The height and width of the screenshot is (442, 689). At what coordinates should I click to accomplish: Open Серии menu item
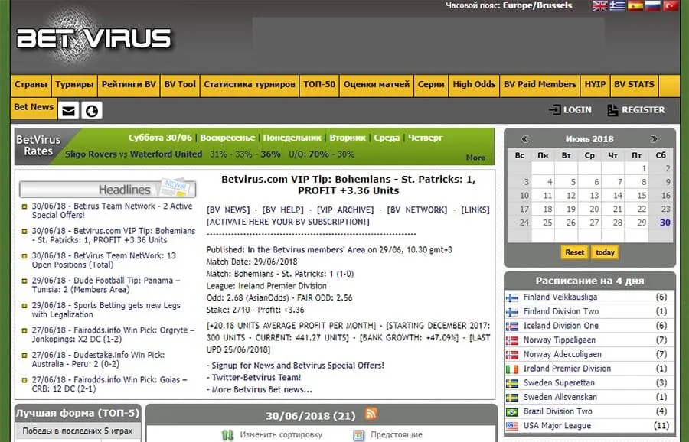click(x=431, y=85)
